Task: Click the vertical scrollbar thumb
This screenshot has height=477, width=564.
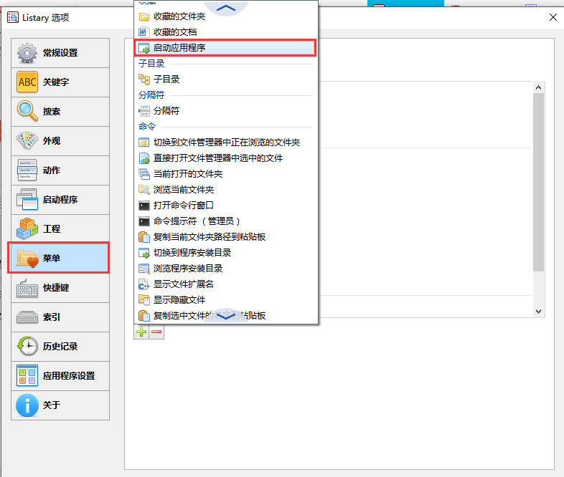Action: [538, 183]
